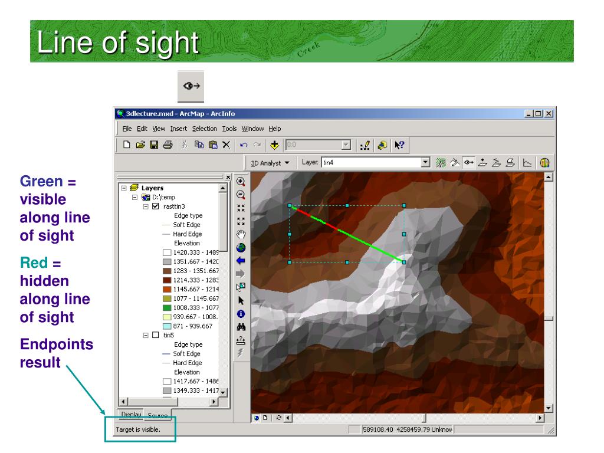The width and height of the screenshot is (604, 453).
Task: Activate the Identify info tool
Action: point(241,314)
